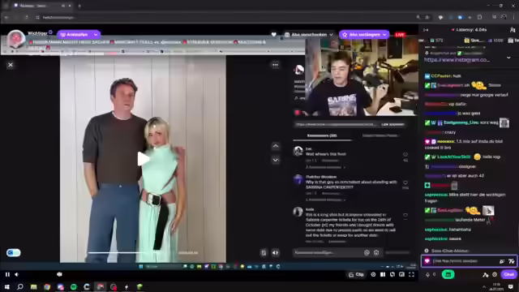Expand the 'Abo verschenken' dropdown
This screenshot has height=292, width=519.
tap(309, 34)
